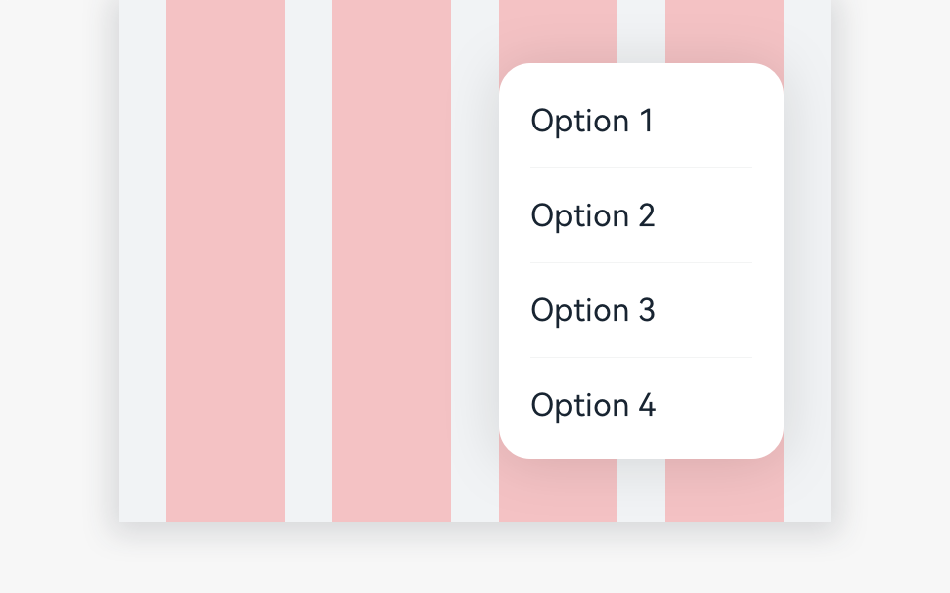Viewport: 950px width, 593px height.
Task: Click the first pink column
Action: click(226, 261)
